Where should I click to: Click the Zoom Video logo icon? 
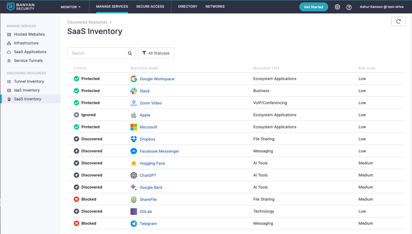[134, 103]
